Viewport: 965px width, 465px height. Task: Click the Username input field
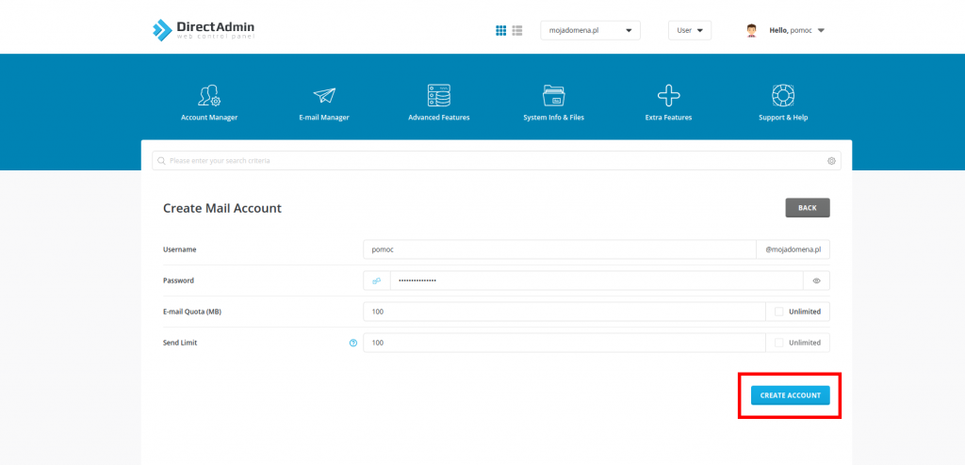[559, 249]
